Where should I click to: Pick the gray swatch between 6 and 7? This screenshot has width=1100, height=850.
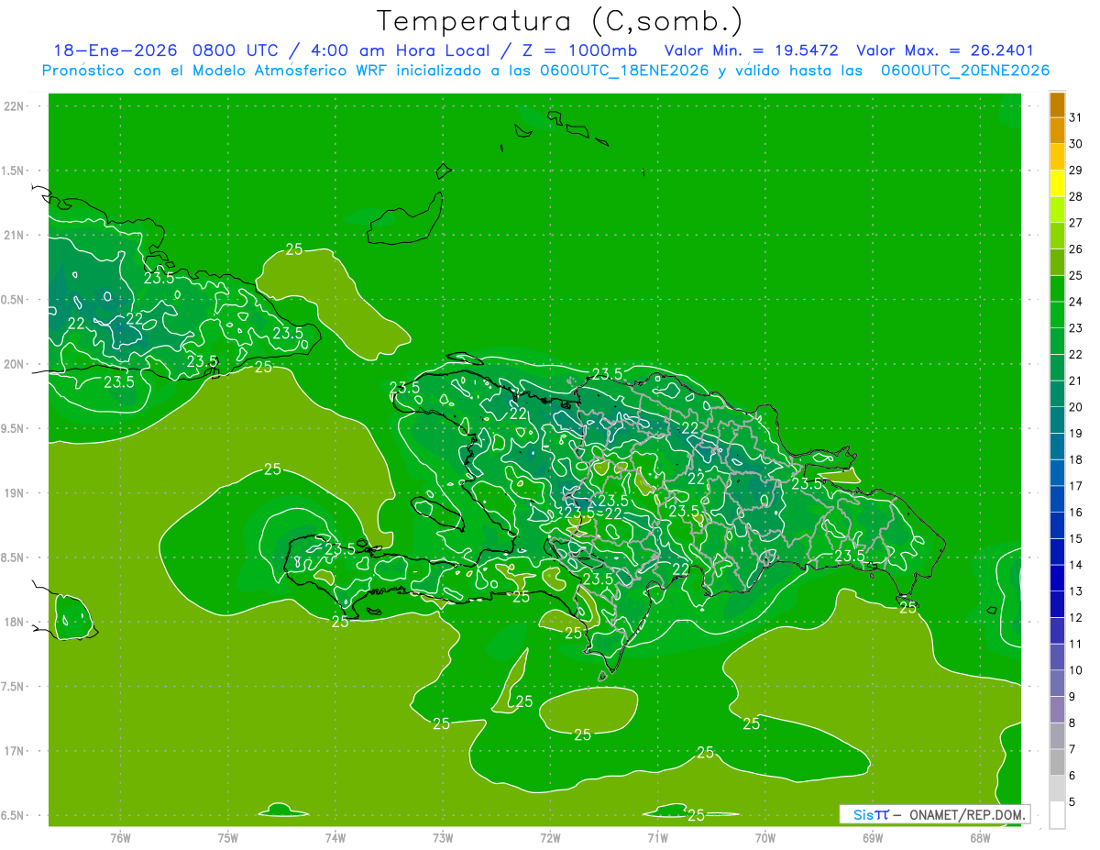click(1057, 762)
